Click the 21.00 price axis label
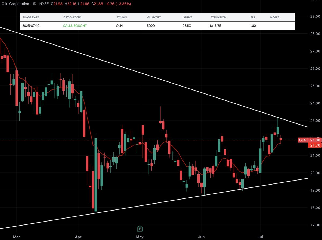The image size is (322, 240). (314, 156)
